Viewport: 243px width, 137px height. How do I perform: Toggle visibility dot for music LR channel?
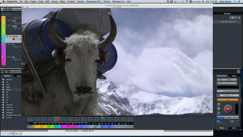coord(3,107)
